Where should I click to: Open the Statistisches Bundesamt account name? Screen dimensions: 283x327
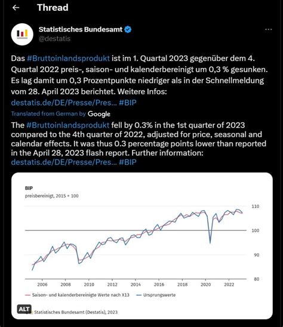pyautogui.click(x=81, y=29)
